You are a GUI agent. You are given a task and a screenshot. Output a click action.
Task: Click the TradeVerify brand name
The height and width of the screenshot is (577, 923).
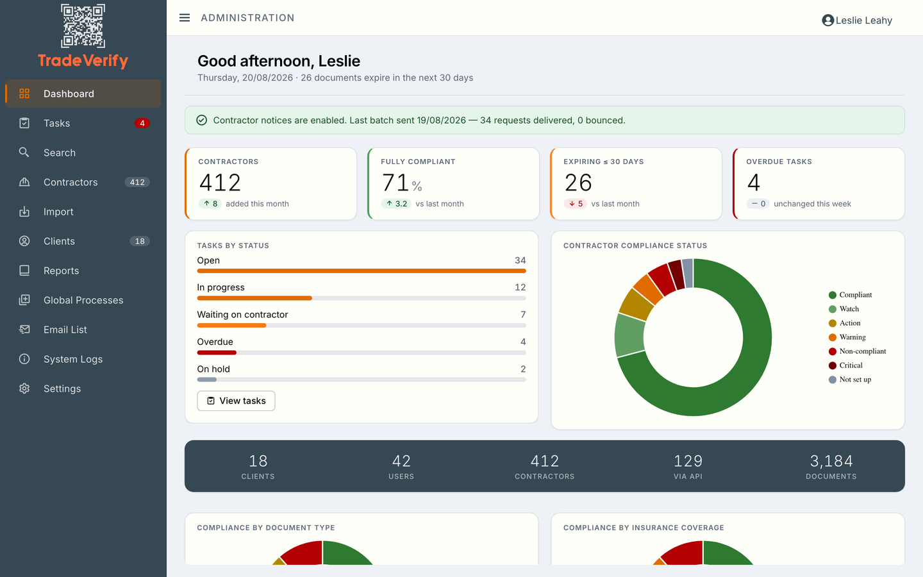click(83, 61)
